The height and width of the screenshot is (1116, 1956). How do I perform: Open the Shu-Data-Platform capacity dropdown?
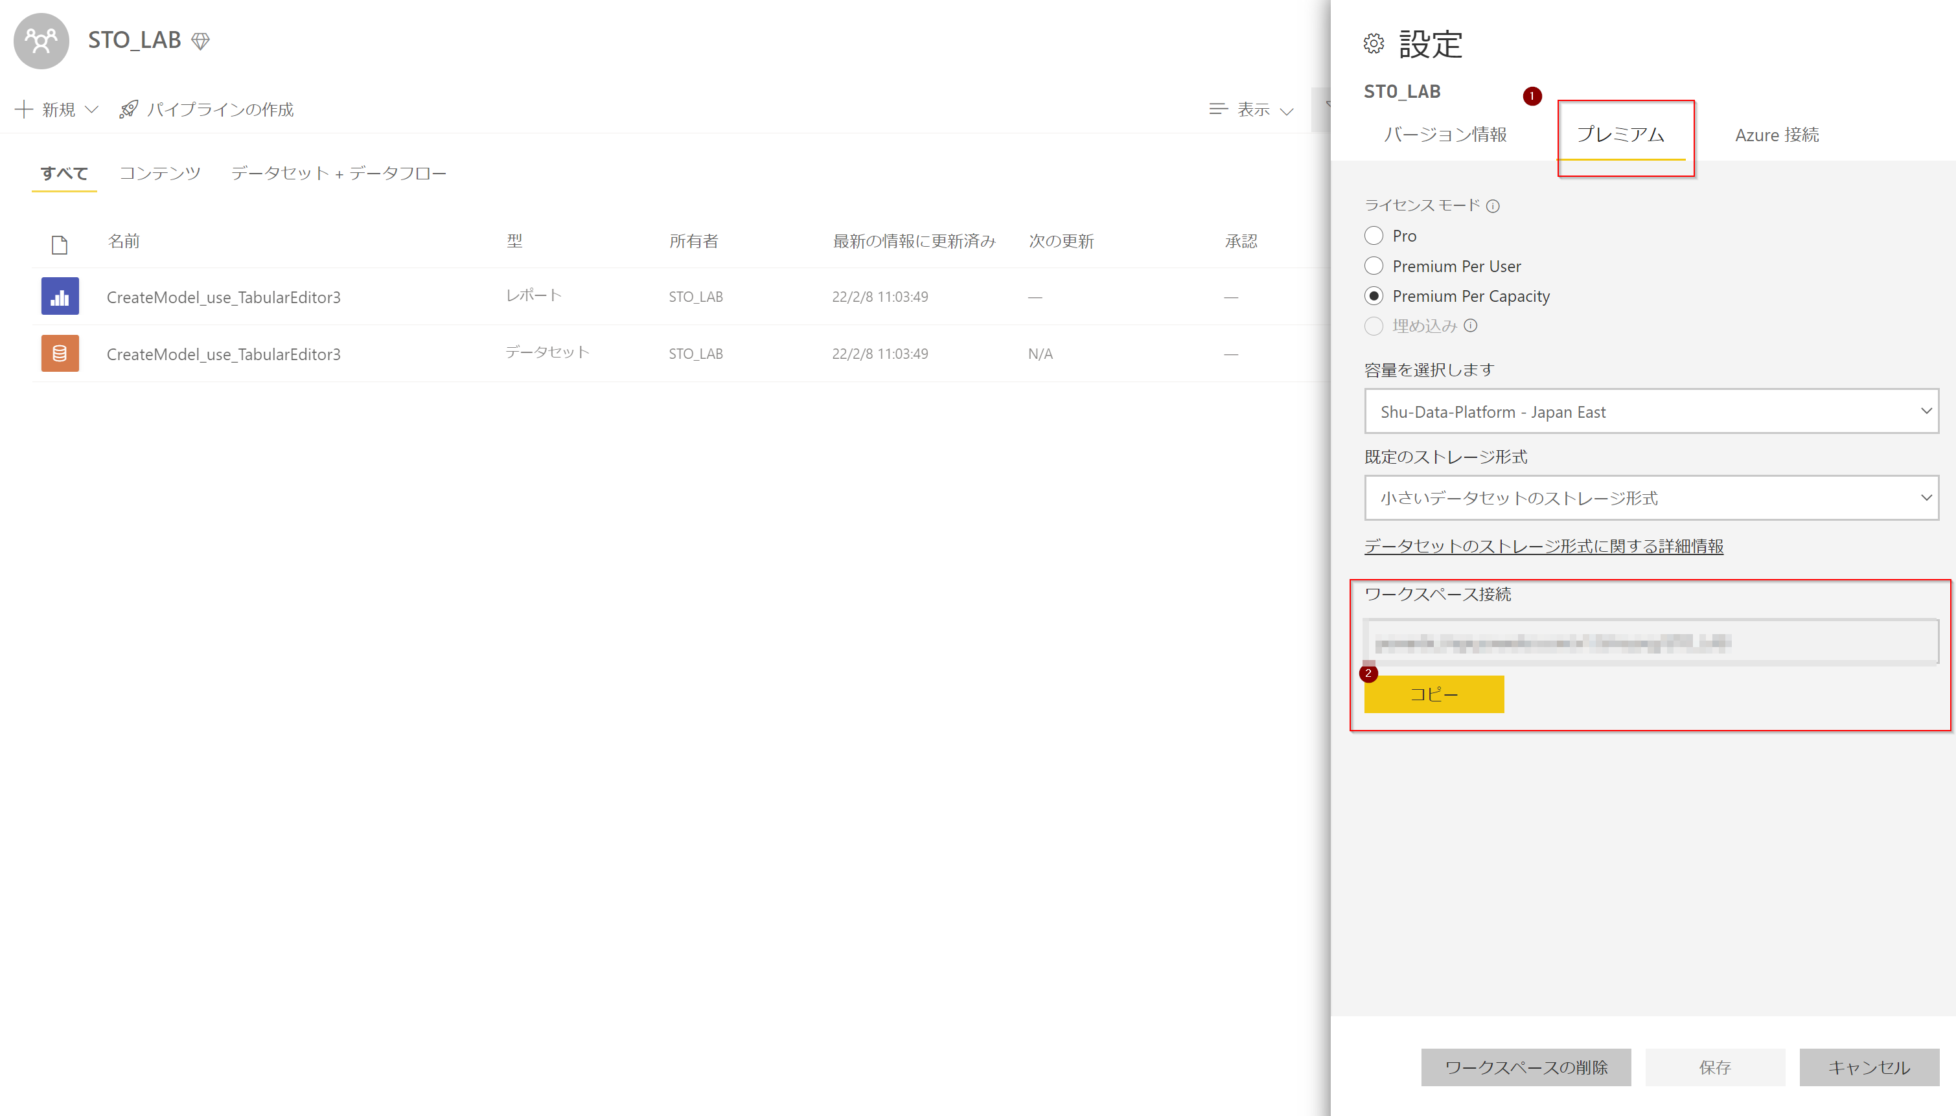(x=1651, y=411)
